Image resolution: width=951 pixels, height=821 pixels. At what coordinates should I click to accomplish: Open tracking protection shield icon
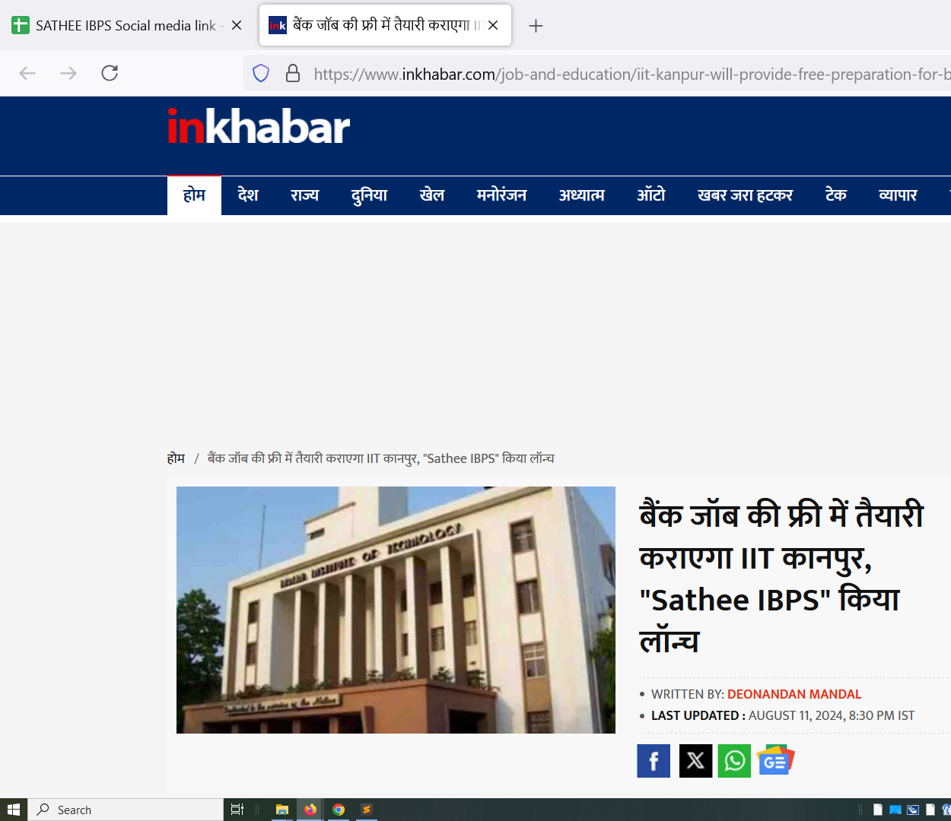tap(261, 74)
